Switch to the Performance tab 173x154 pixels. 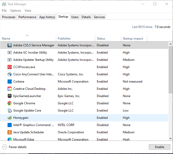coord(27,17)
